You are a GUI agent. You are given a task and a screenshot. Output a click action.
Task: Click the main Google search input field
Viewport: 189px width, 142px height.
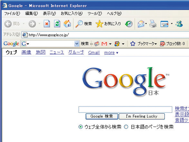125,110
